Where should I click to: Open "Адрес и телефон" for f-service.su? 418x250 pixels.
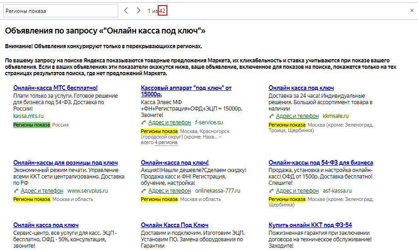coord(170,122)
